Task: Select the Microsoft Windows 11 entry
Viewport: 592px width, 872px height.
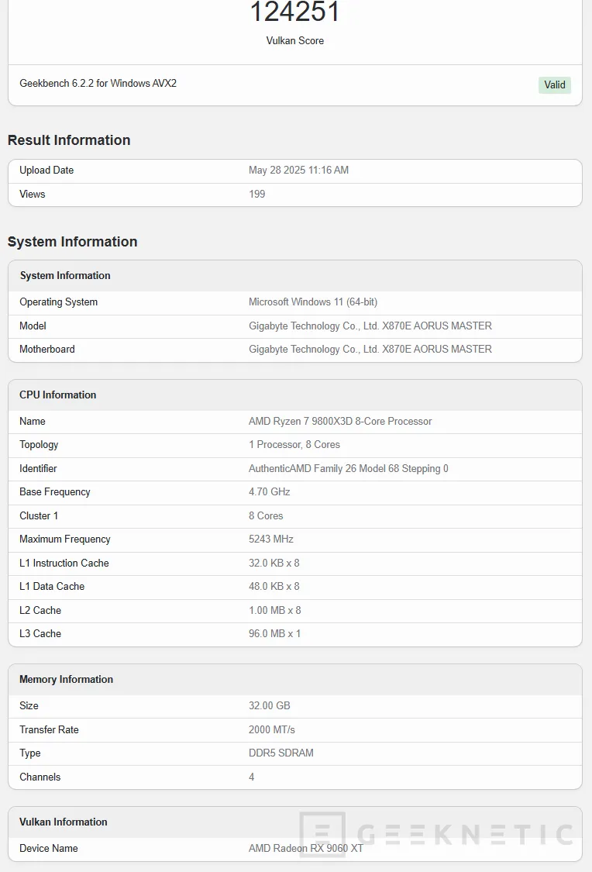Action: coord(311,302)
